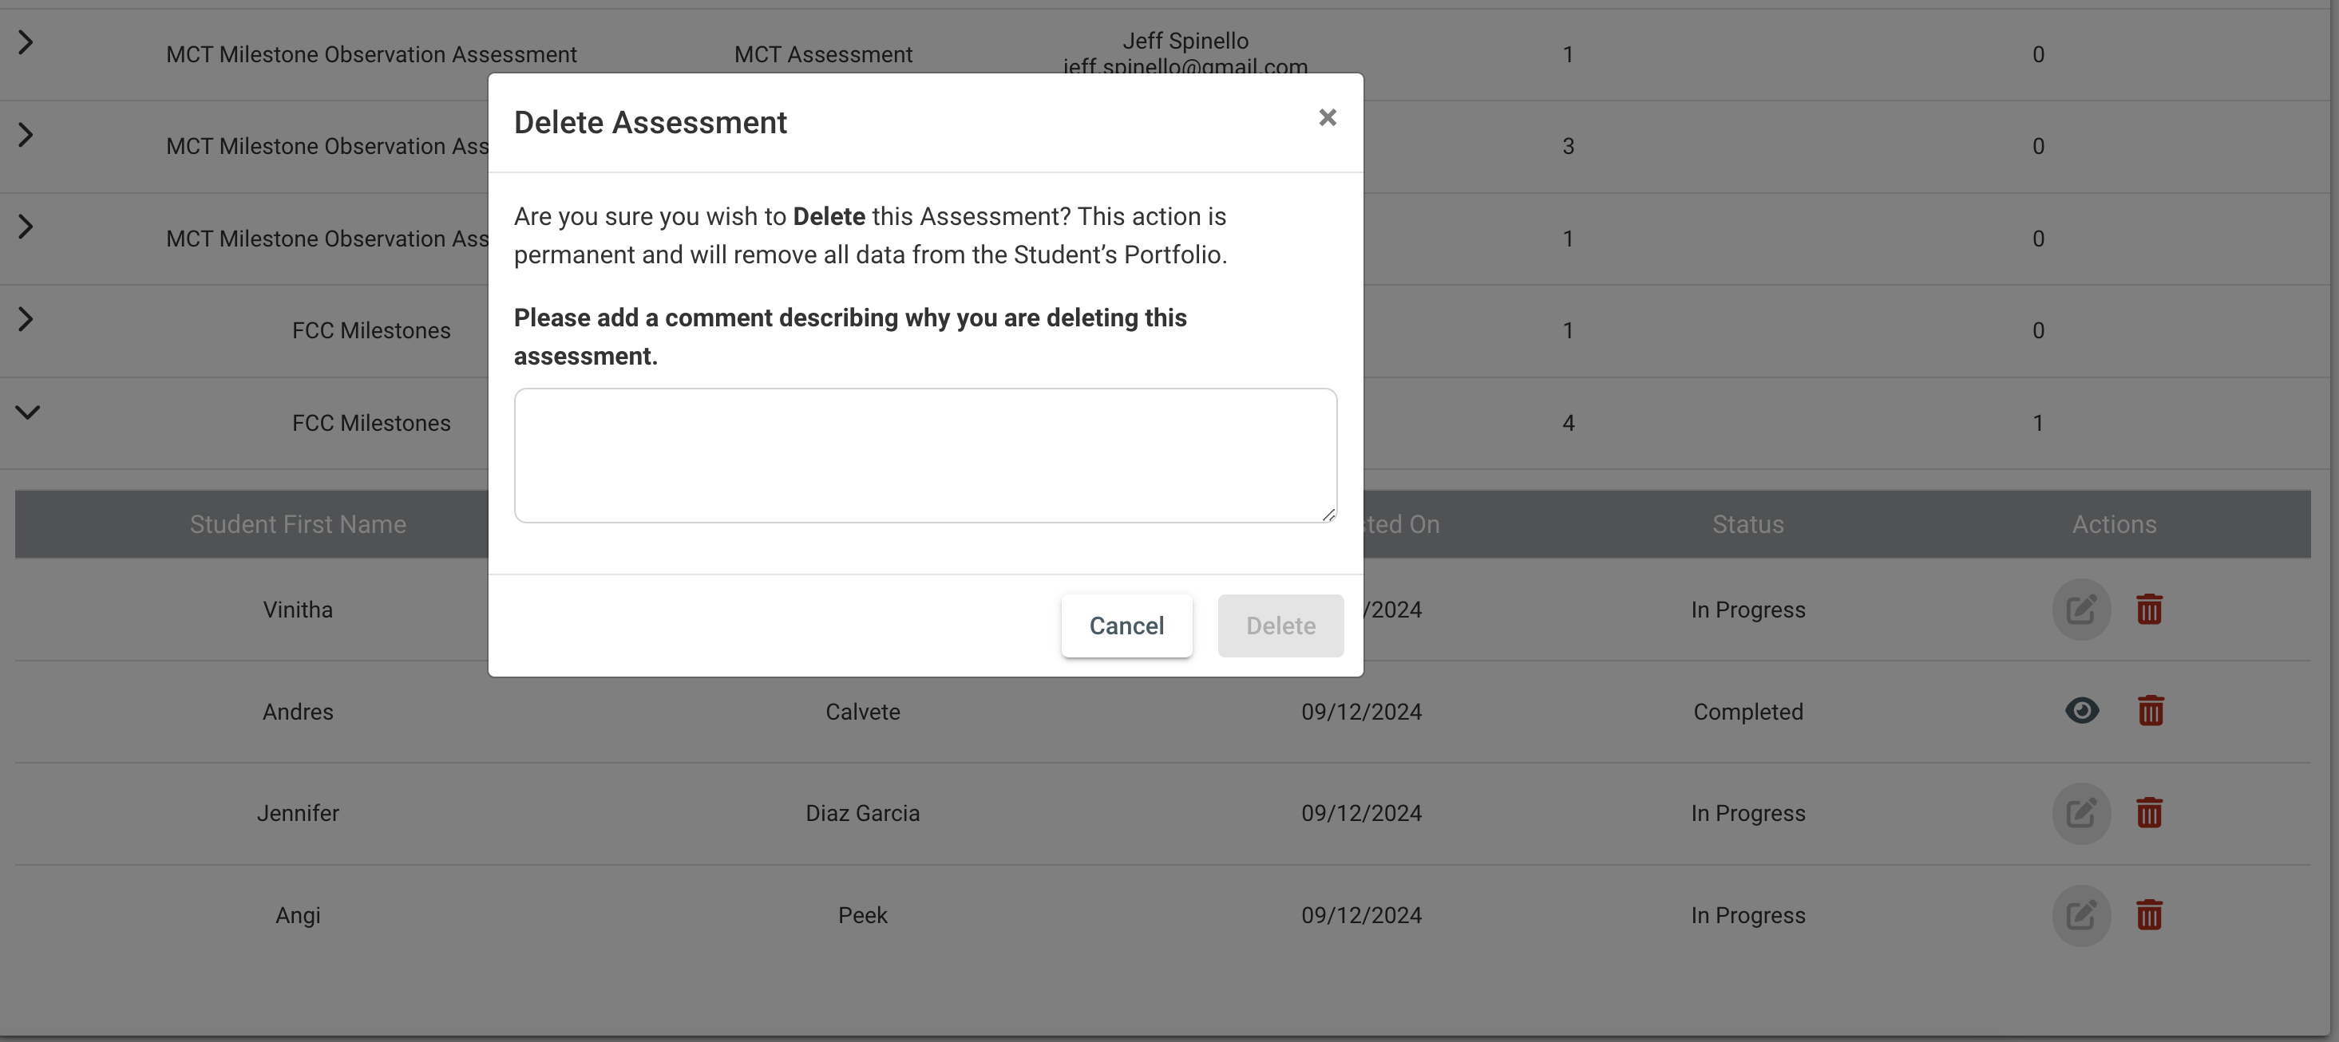Click In Progress status for Jennifer

pyautogui.click(x=1748, y=813)
